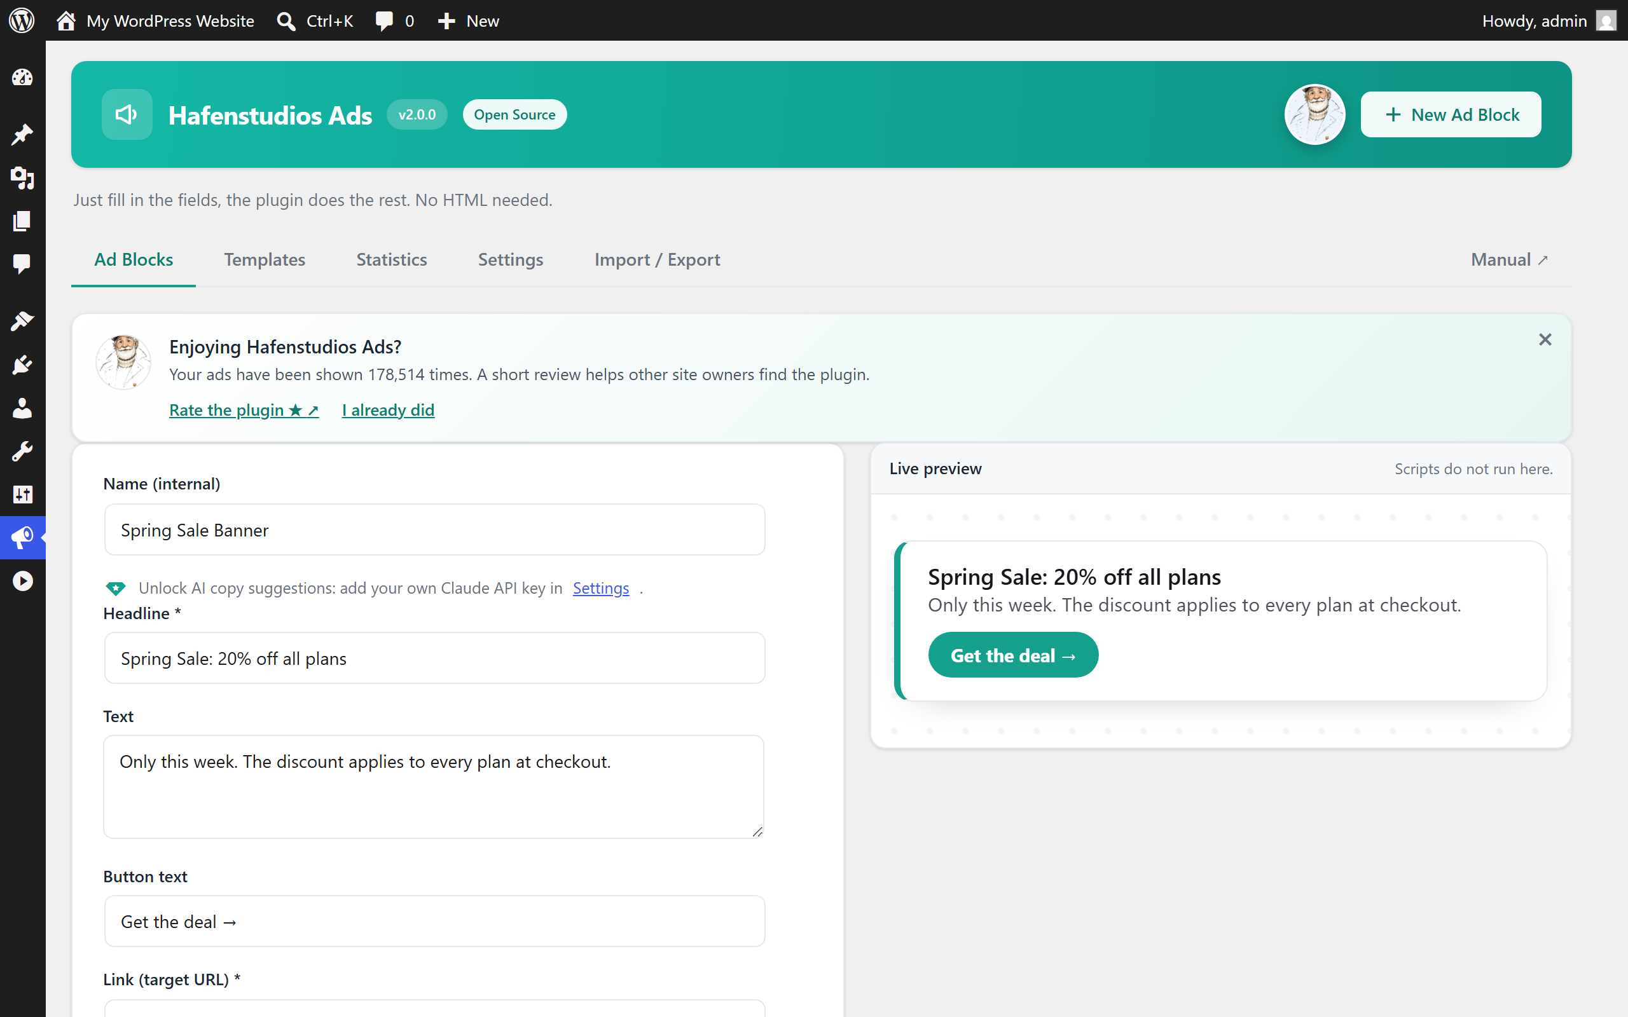Click the Get the deal preview button
Image resolution: width=1628 pixels, height=1017 pixels.
pos(1013,655)
